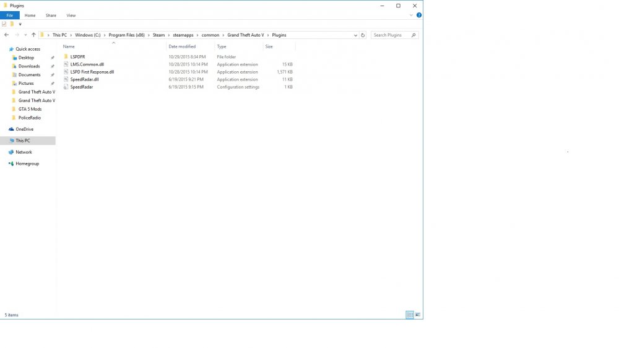Open OneDrive in the navigation pane

pos(25,129)
